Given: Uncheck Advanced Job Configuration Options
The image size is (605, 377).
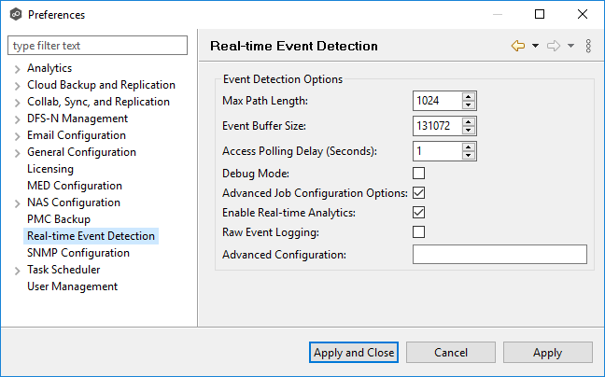Looking at the screenshot, I should pos(419,193).
